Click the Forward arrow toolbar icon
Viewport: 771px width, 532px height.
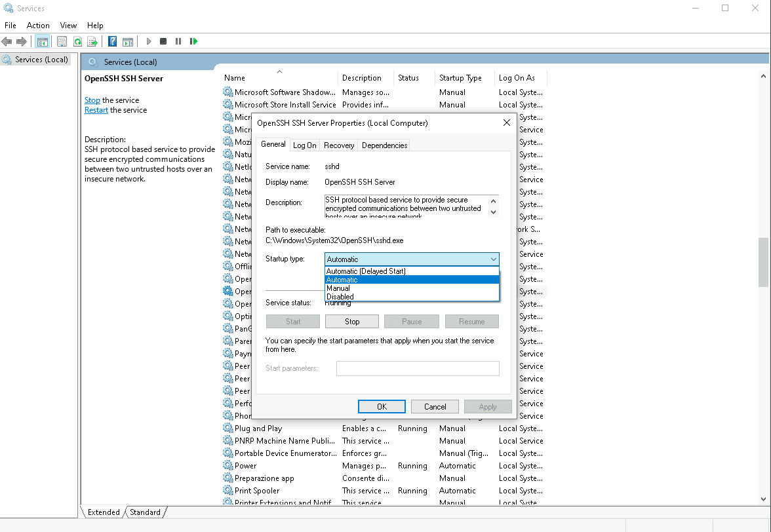(22, 42)
